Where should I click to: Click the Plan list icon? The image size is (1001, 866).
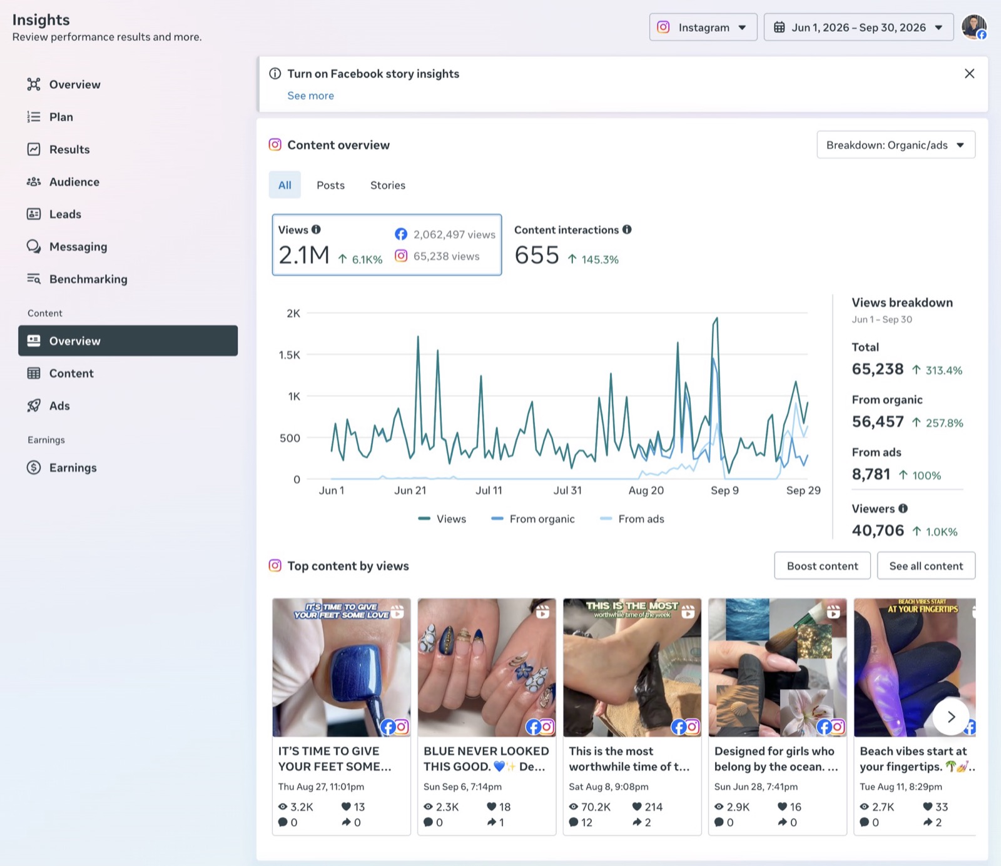click(34, 117)
